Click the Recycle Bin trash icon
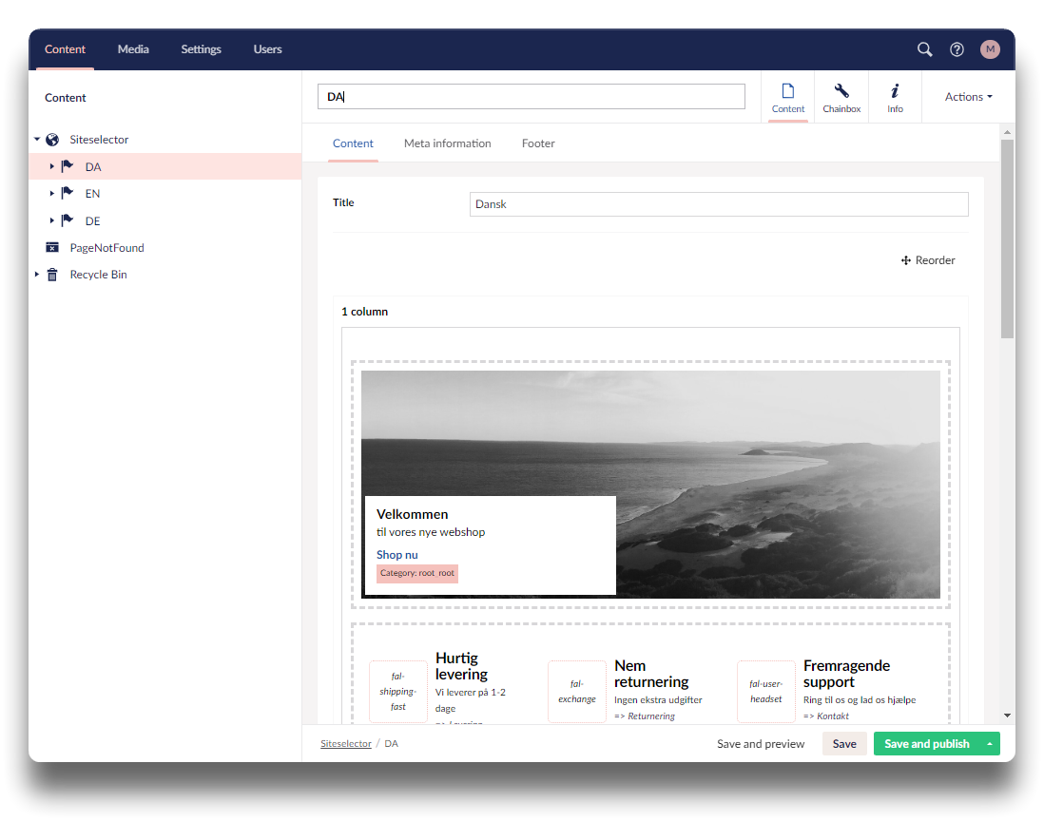This screenshot has height=821, width=1044. click(x=52, y=275)
